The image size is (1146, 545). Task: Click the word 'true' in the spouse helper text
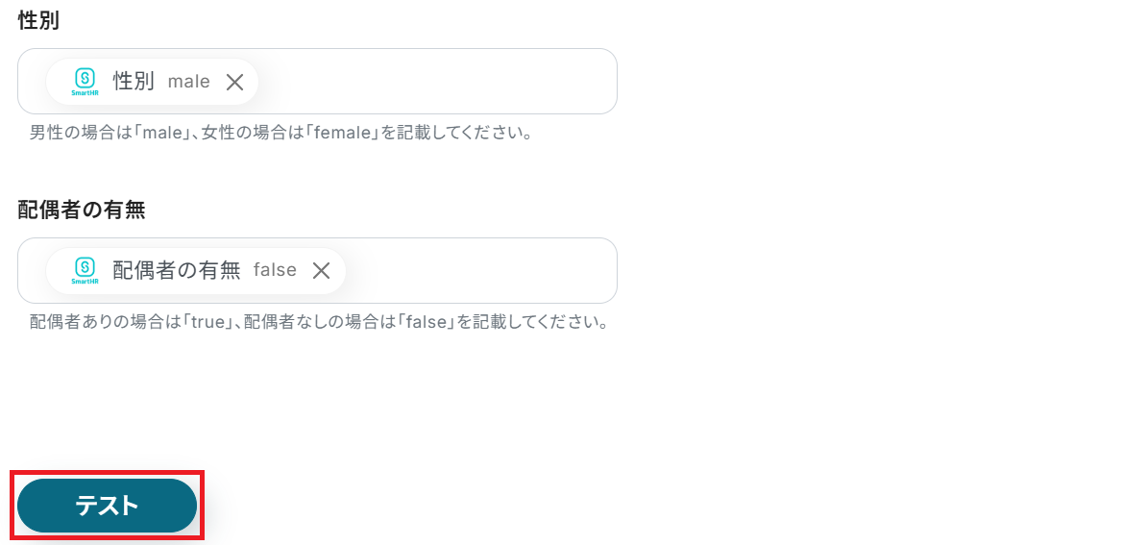[x=206, y=322]
